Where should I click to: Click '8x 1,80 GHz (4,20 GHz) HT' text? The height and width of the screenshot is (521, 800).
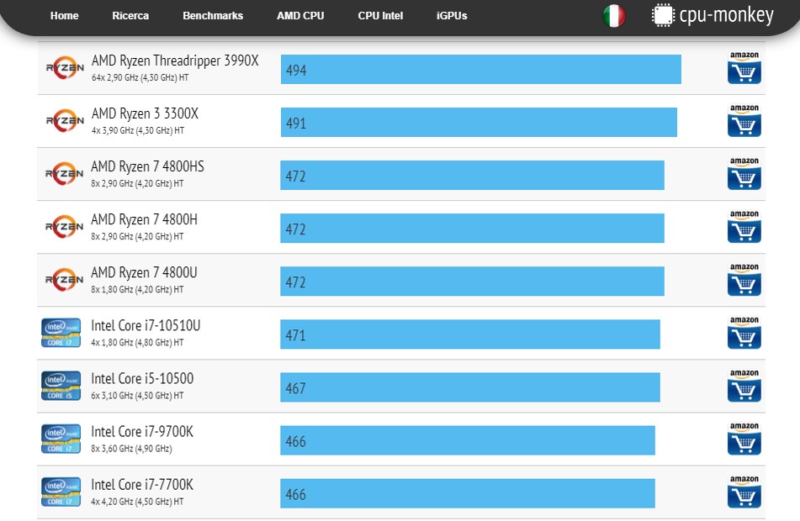(x=137, y=290)
